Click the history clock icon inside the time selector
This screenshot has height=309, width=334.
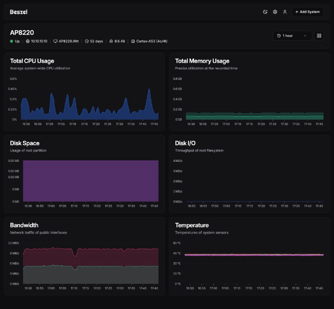[x=279, y=36]
